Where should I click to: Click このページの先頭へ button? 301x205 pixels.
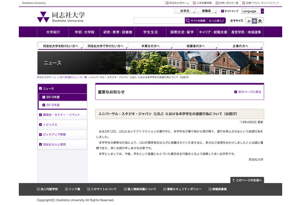pyautogui.click(x=247, y=180)
